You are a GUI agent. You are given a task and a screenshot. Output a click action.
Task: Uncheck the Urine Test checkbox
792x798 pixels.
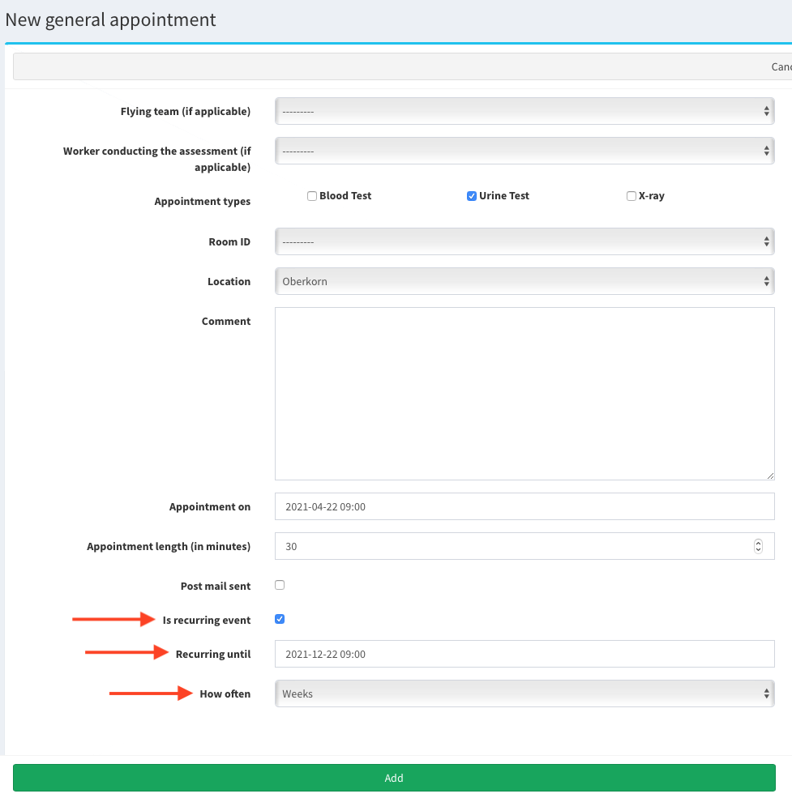pyautogui.click(x=472, y=196)
